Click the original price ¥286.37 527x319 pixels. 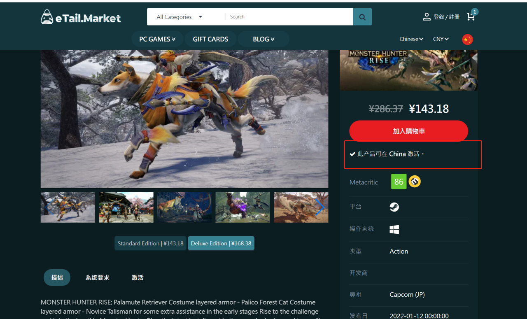click(x=386, y=109)
